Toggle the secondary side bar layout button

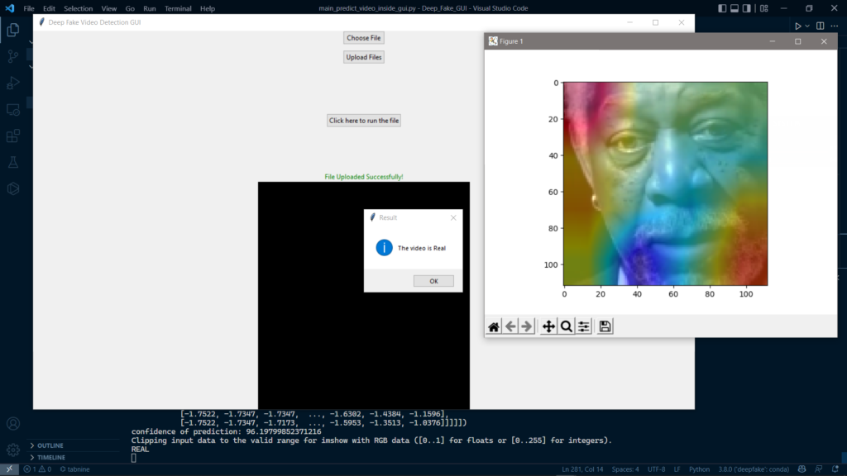[747, 8]
